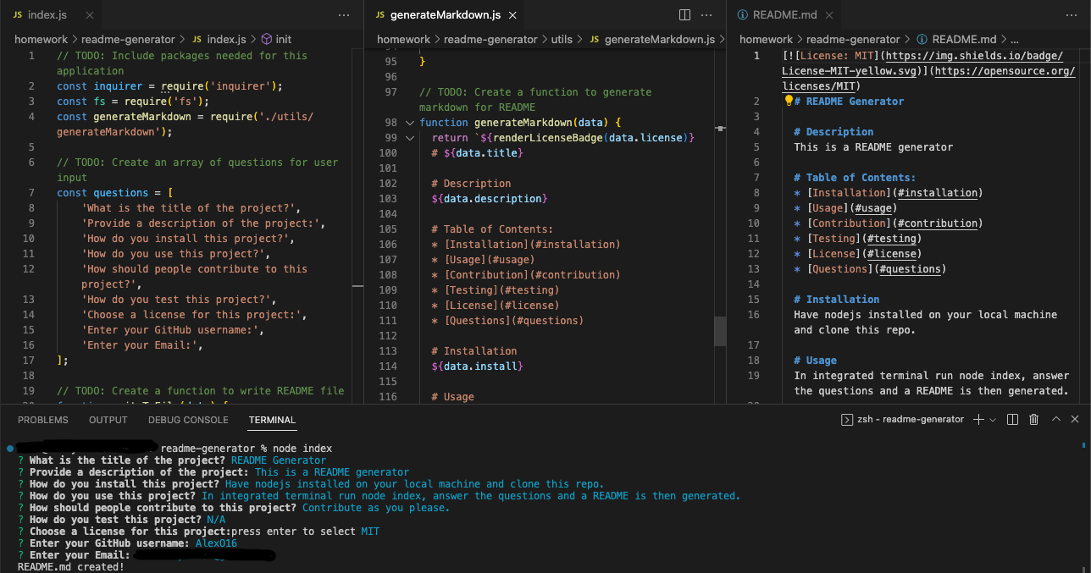1091x573 pixels.
Task: Open the init symbol breadcrumb in index.js
Action: coord(276,39)
